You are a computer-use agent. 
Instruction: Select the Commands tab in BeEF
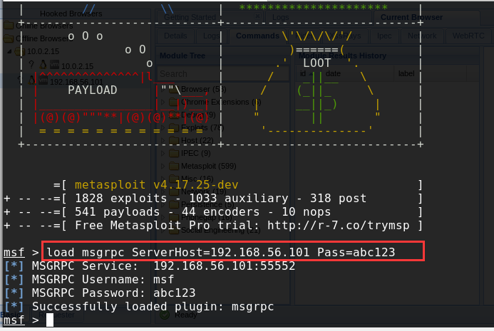coord(257,36)
